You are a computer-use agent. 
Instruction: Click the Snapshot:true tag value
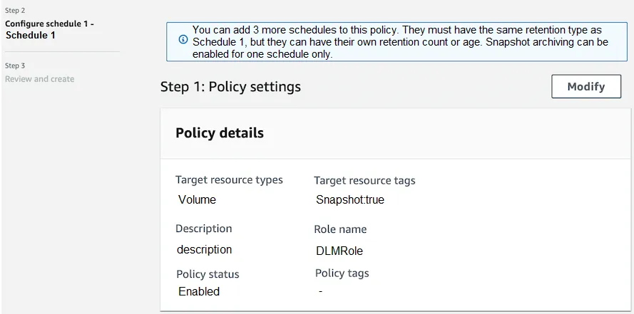tap(350, 199)
